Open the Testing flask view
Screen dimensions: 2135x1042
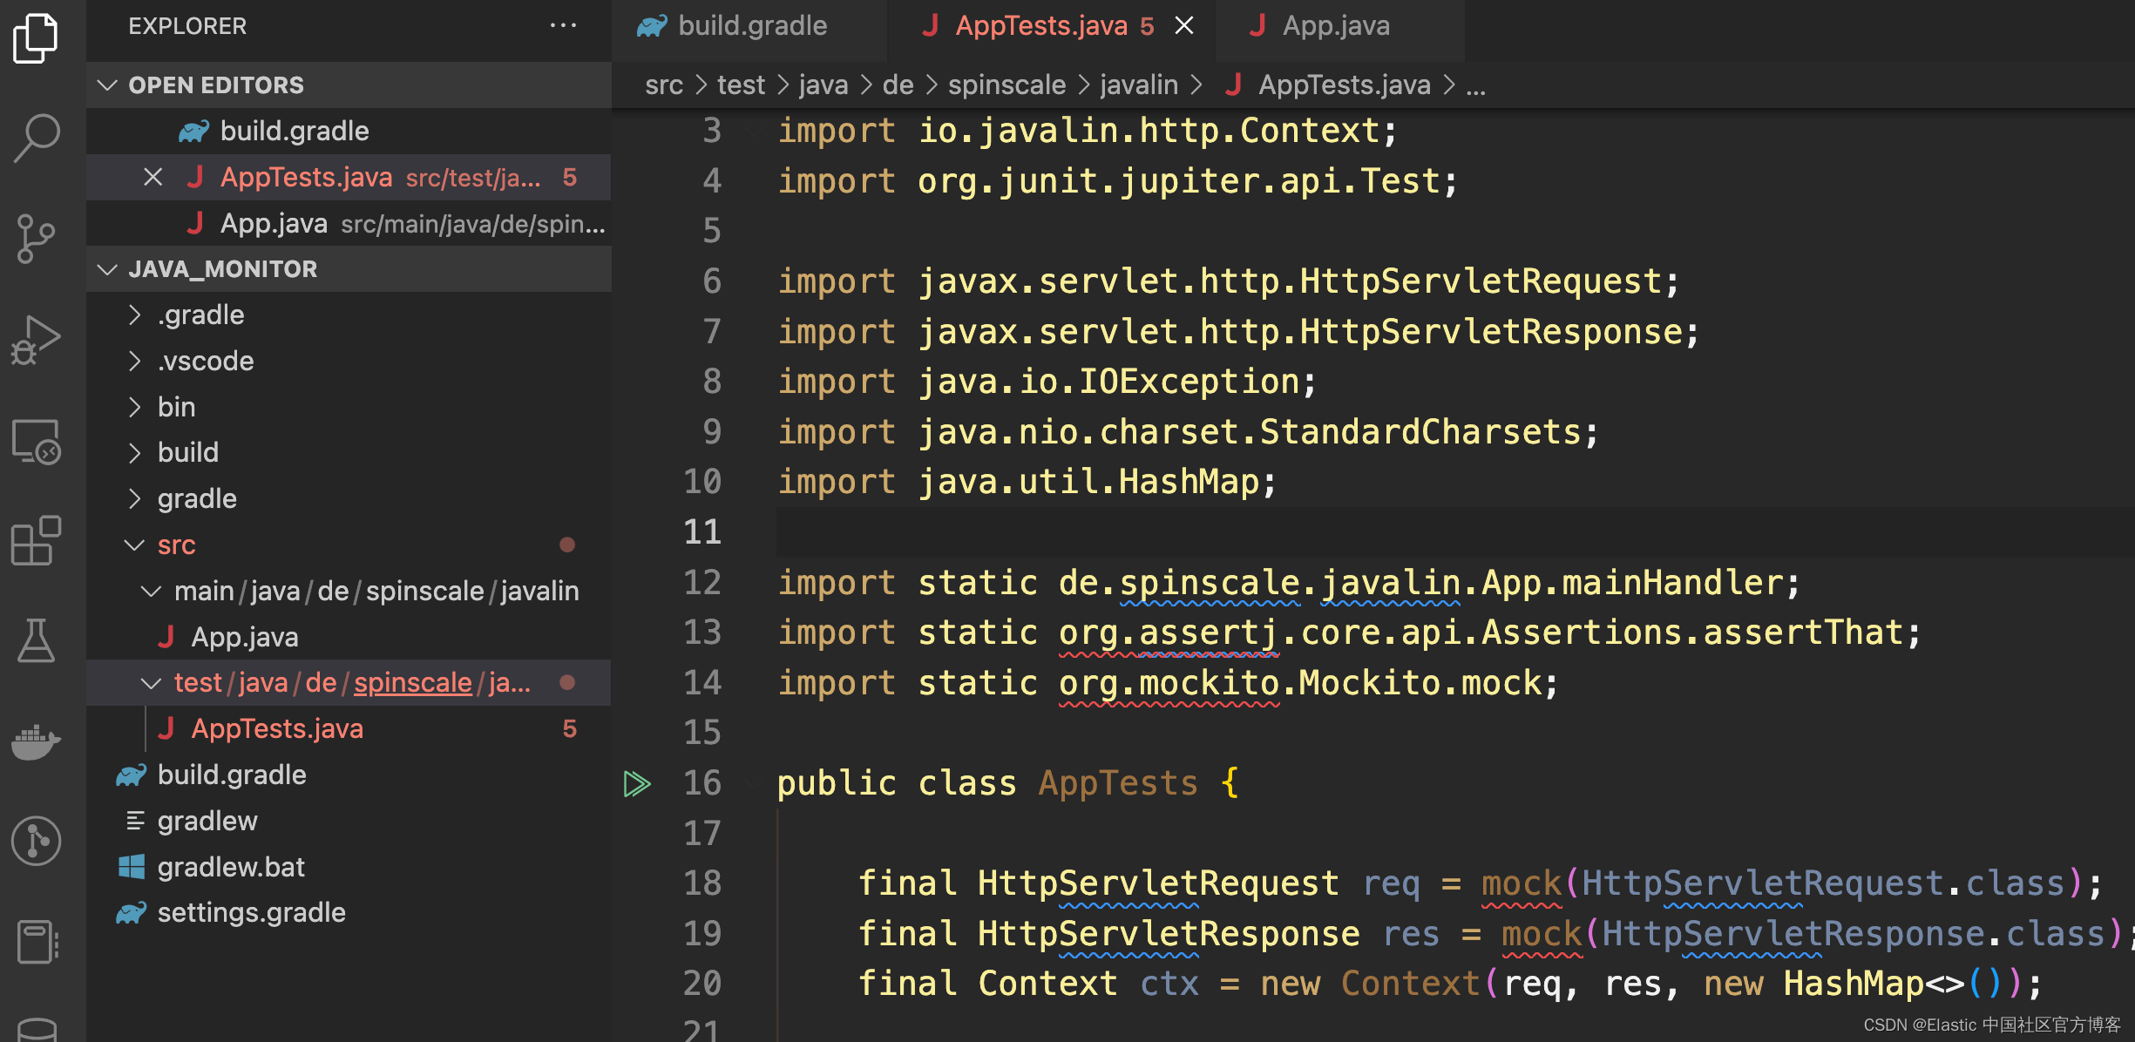coord(37,640)
